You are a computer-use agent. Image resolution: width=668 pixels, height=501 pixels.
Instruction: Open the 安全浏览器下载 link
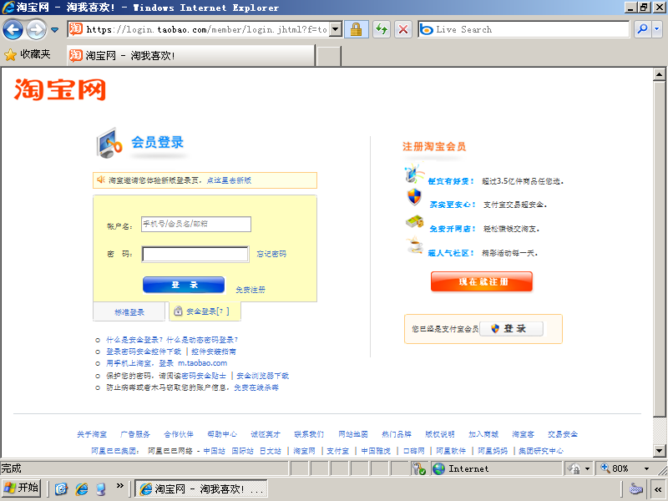click(262, 376)
